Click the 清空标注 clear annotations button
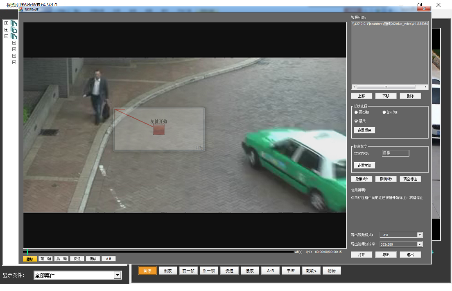 pyautogui.click(x=410, y=179)
